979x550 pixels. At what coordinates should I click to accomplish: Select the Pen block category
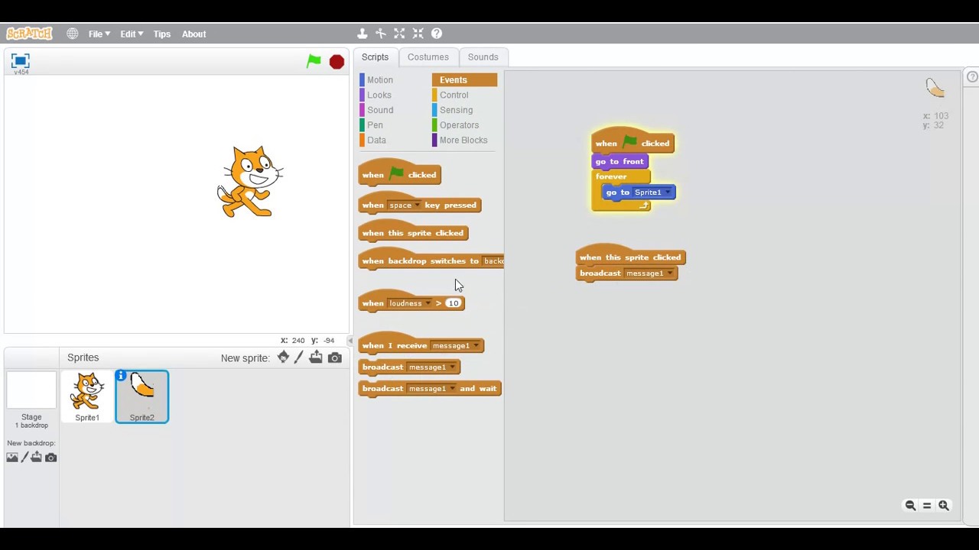pos(375,125)
